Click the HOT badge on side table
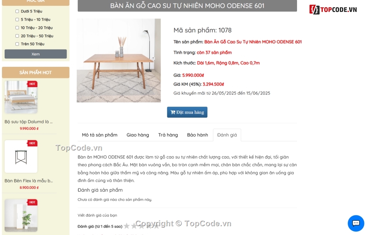 (32, 143)
